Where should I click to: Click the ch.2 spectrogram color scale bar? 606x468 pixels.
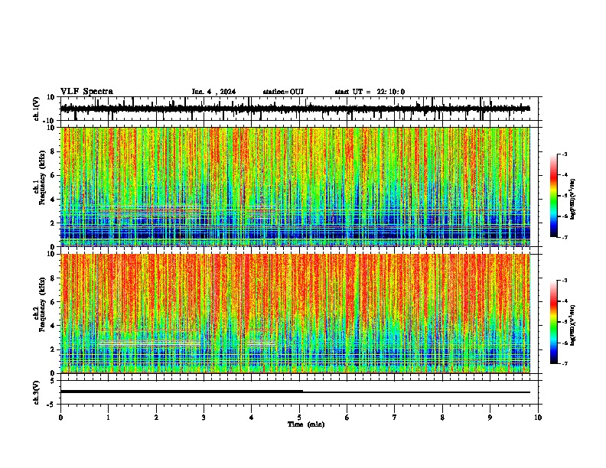pyautogui.click(x=554, y=322)
